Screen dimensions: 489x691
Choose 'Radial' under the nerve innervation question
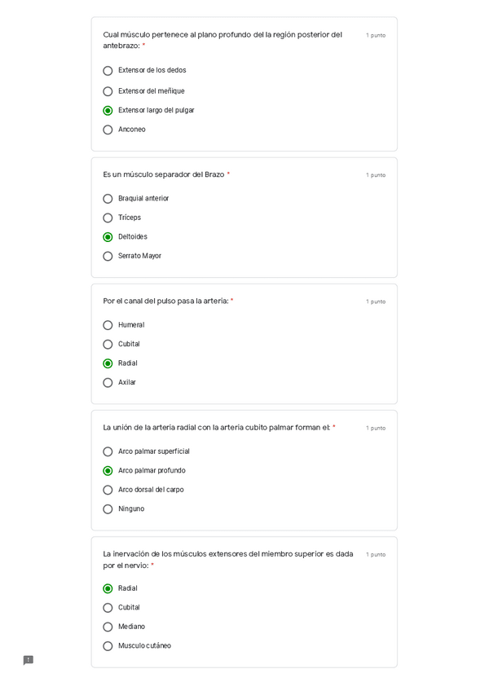pos(108,588)
